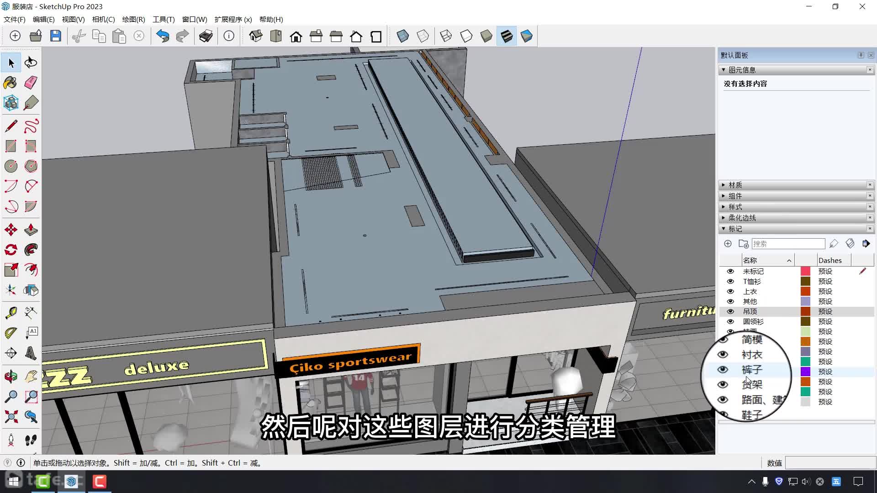Select the Tape Measure tool
Viewport: 877px width, 493px height.
click(x=11, y=313)
